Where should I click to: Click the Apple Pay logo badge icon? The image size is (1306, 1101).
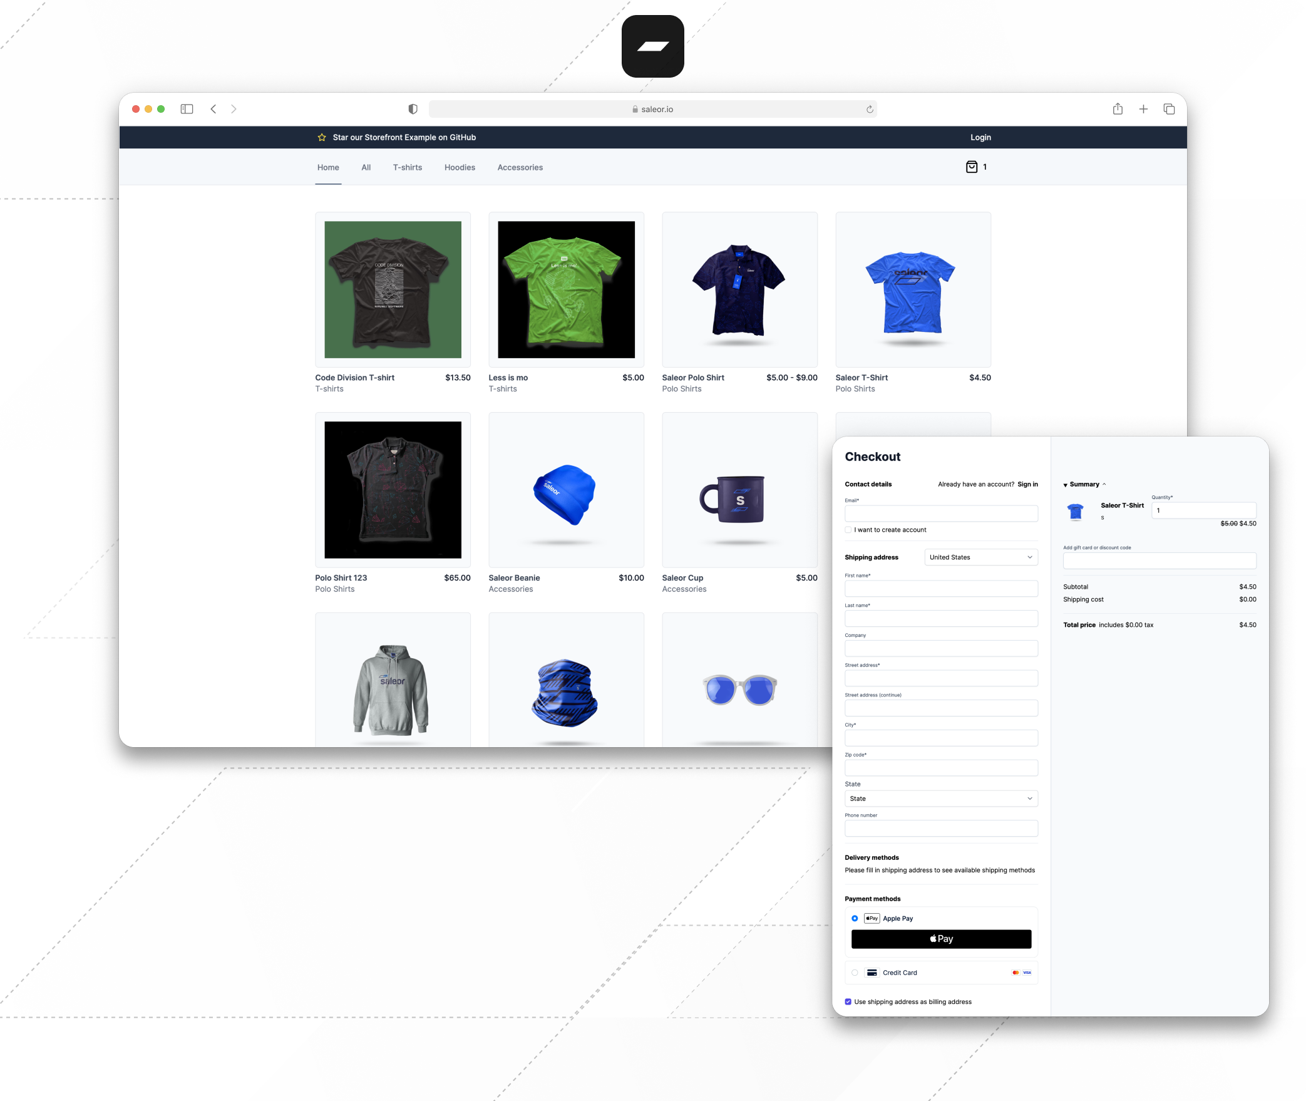tap(872, 918)
